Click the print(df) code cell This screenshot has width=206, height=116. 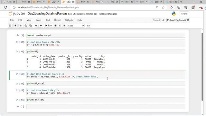click(106, 52)
